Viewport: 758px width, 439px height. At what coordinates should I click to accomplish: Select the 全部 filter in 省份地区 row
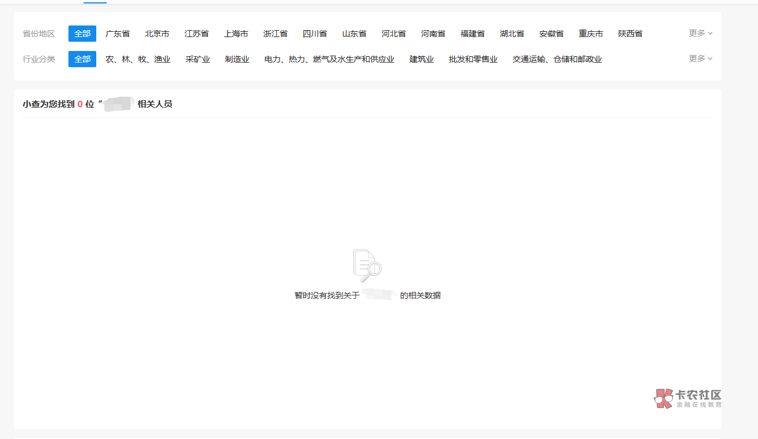point(82,34)
